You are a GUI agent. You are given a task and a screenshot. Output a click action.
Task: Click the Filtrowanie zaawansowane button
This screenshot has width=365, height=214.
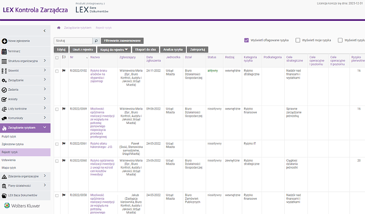pos(123,40)
